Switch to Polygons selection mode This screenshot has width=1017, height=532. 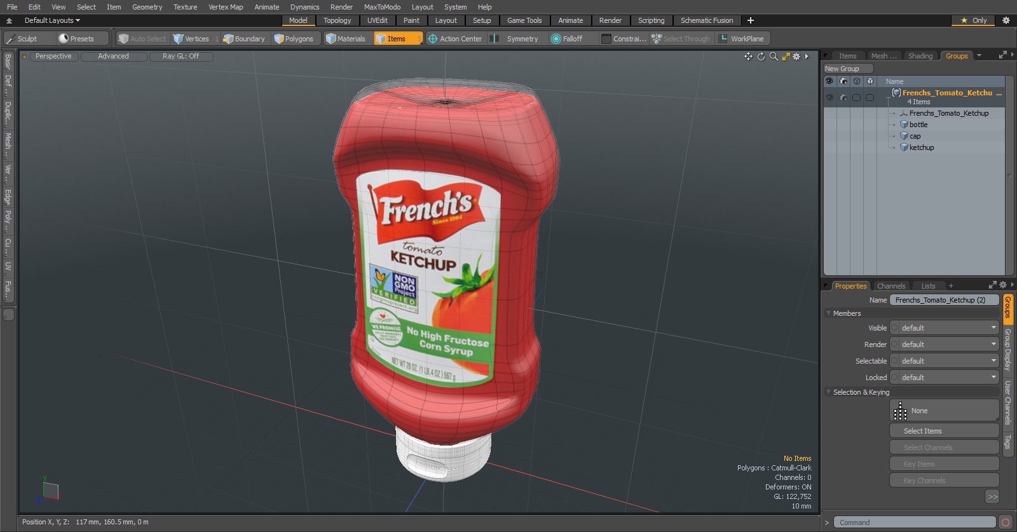pyautogui.click(x=295, y=39)
